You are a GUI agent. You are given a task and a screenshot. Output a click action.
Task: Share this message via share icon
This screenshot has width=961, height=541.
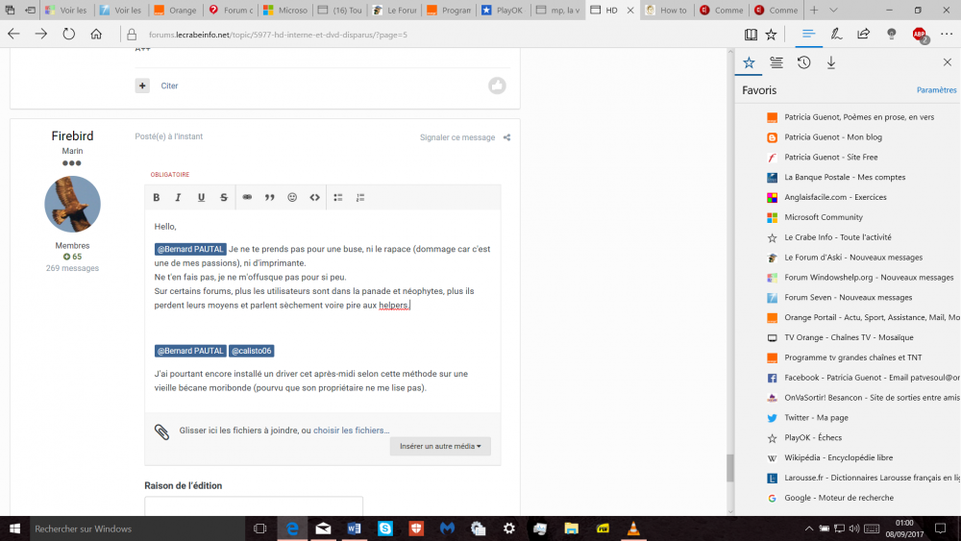pyautogui.click(x=506, y=137)
